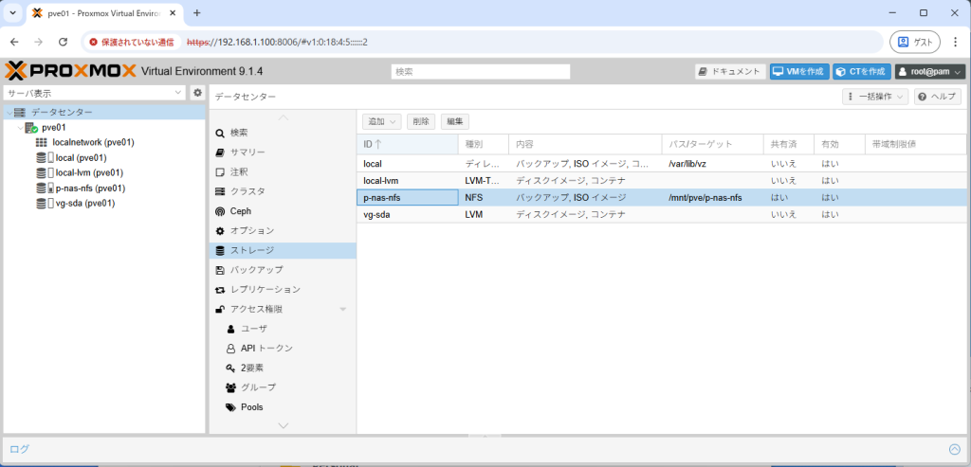Image resolution: width=971 pixels, height=467 pixels.
Task: Click the ヘルプ button
Action: (938, 98)
